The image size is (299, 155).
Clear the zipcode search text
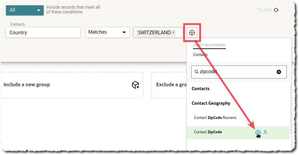pyautogui.click(x=279, y=72)
